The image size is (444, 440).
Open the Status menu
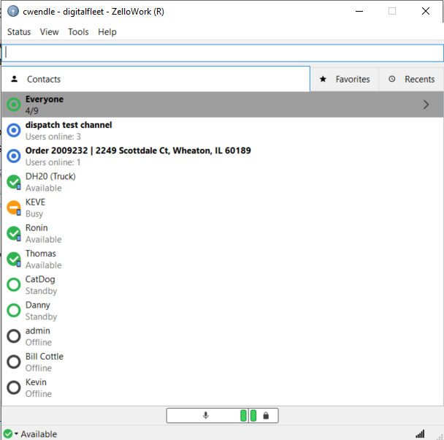tap(19, 32)
